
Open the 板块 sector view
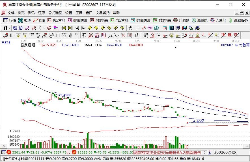pyautogui.click(x=25, y=20)
